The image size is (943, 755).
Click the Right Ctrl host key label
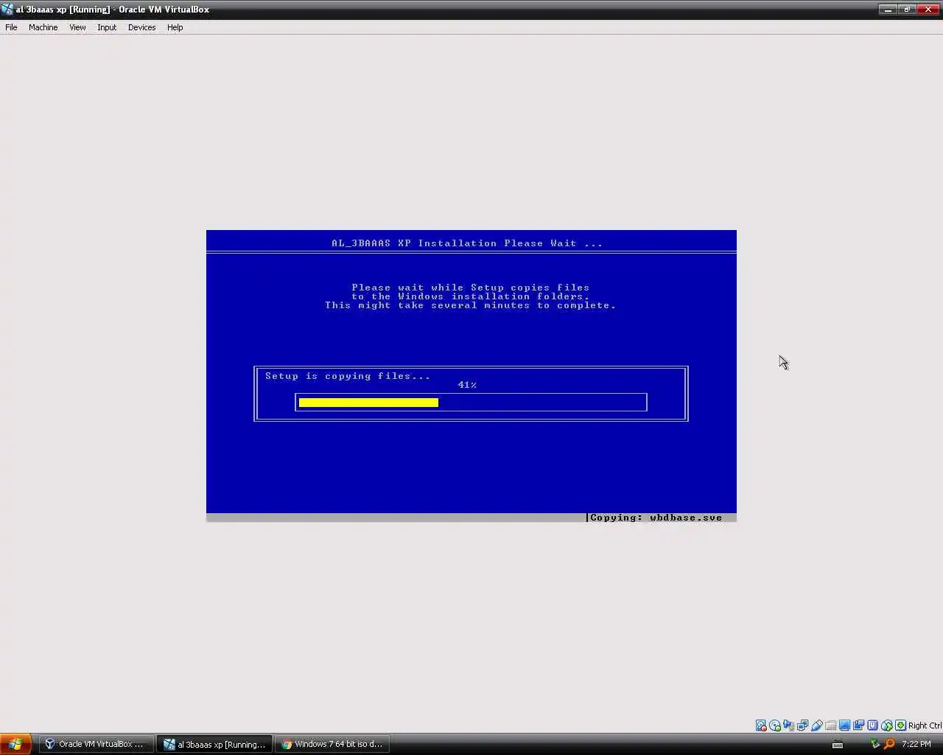(925, 726)
